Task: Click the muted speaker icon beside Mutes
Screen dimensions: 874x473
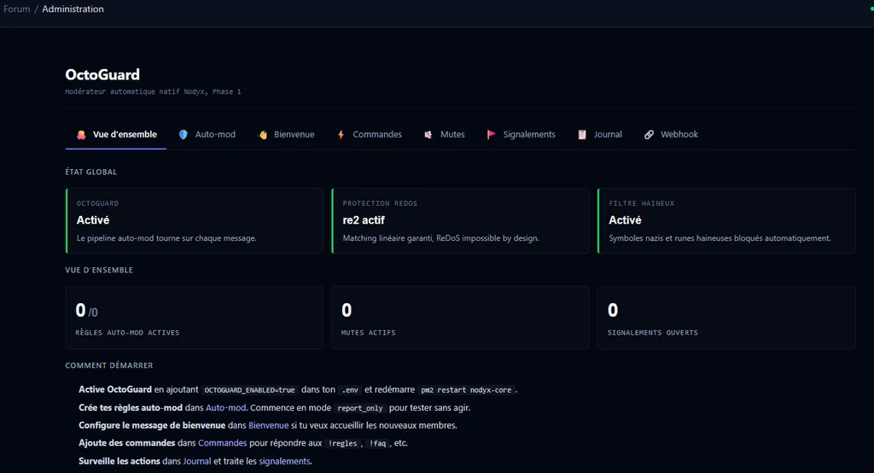Action: point(428,134)
